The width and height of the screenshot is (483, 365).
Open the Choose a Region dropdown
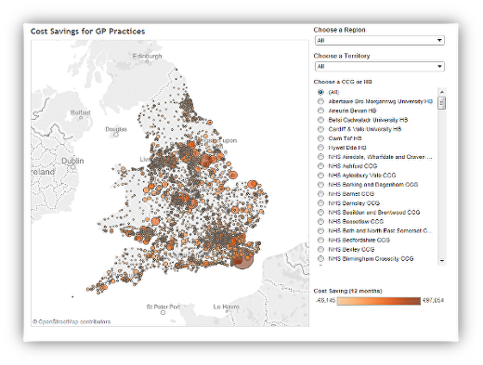(379, 40)
